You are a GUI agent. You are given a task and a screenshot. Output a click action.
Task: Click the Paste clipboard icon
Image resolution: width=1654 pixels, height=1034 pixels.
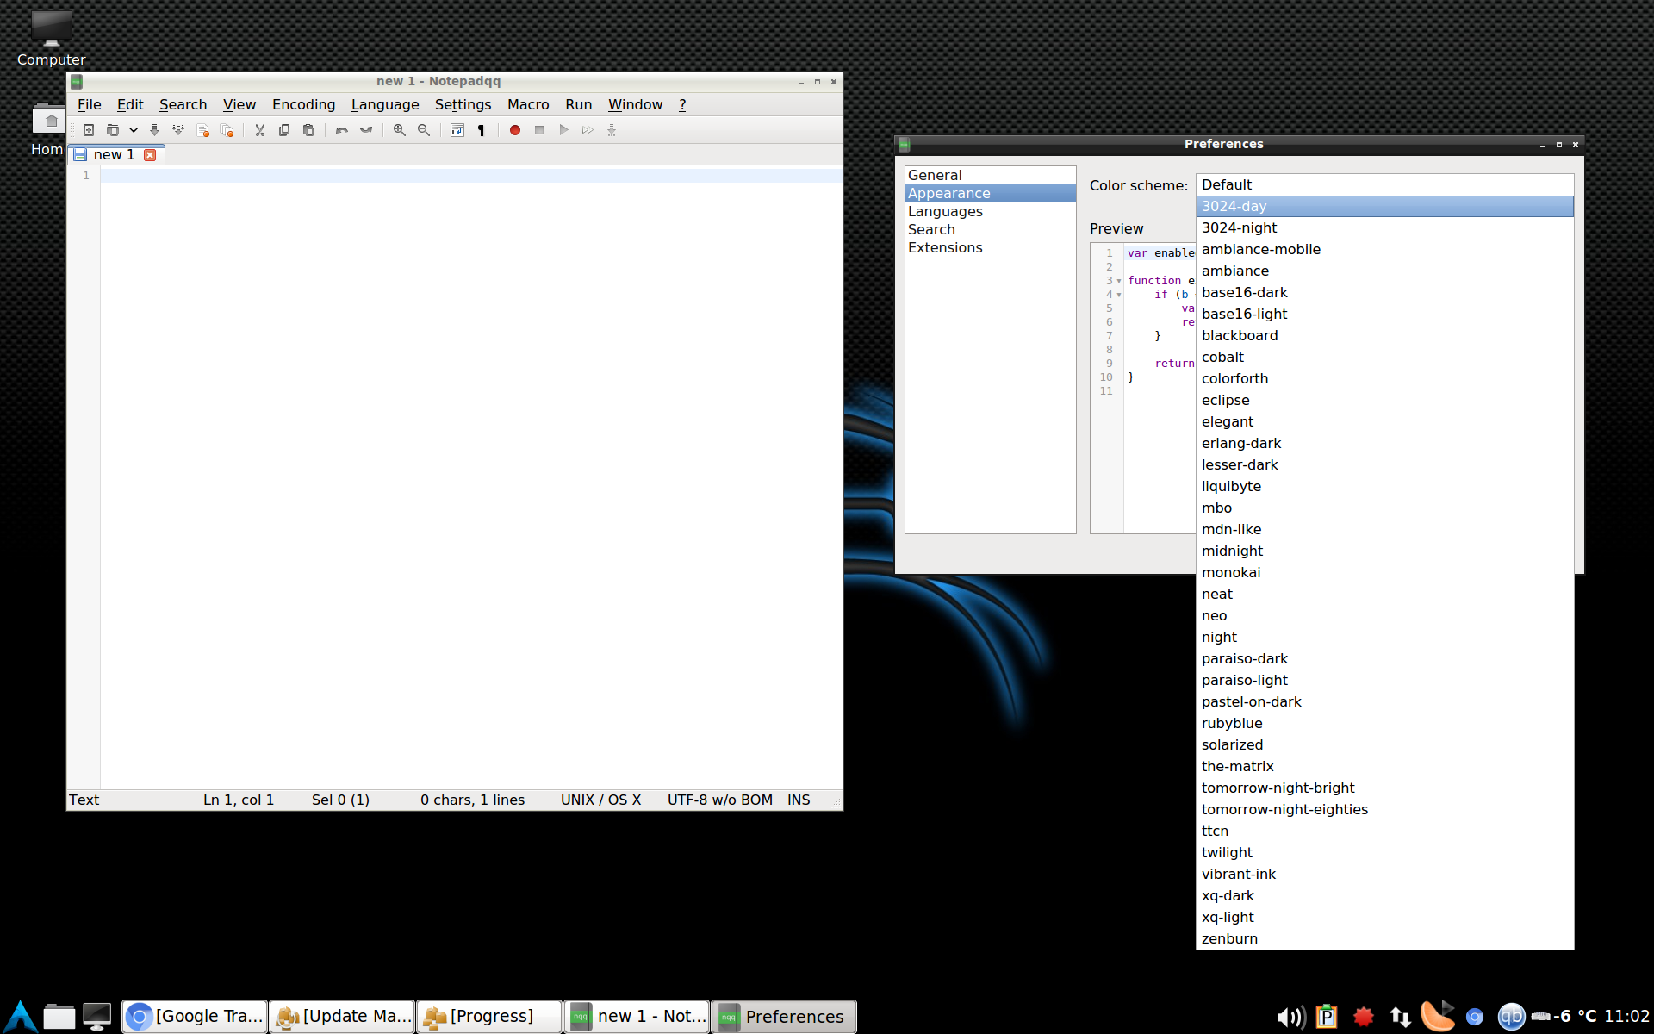(308, 130)
